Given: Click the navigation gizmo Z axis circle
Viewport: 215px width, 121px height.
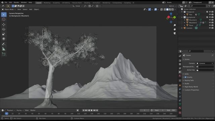Looking at the screenshot, I should 171,14.
